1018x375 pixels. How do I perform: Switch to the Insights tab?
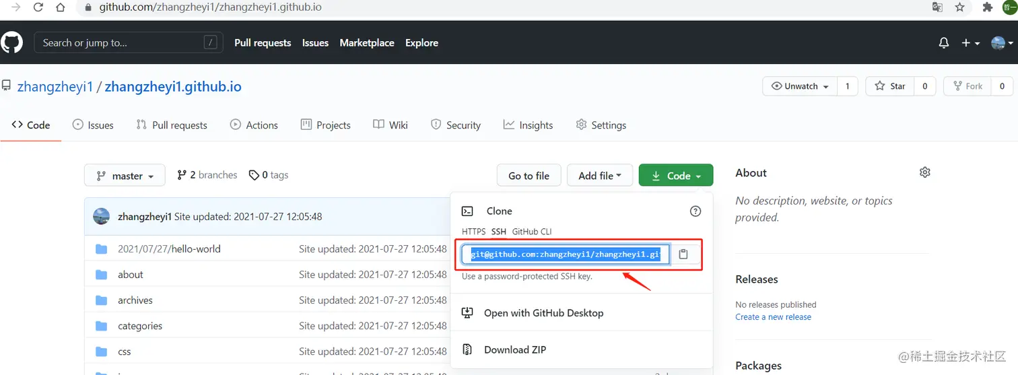[x=528, y=125]
